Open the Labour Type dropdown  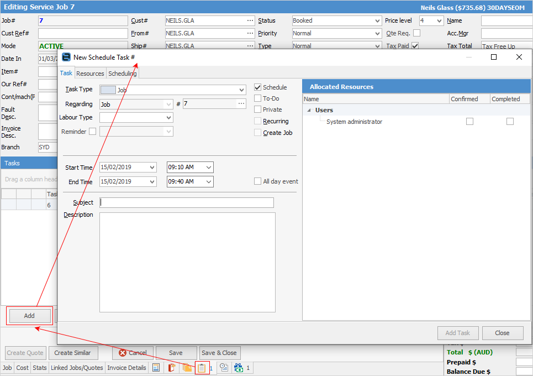168,118
